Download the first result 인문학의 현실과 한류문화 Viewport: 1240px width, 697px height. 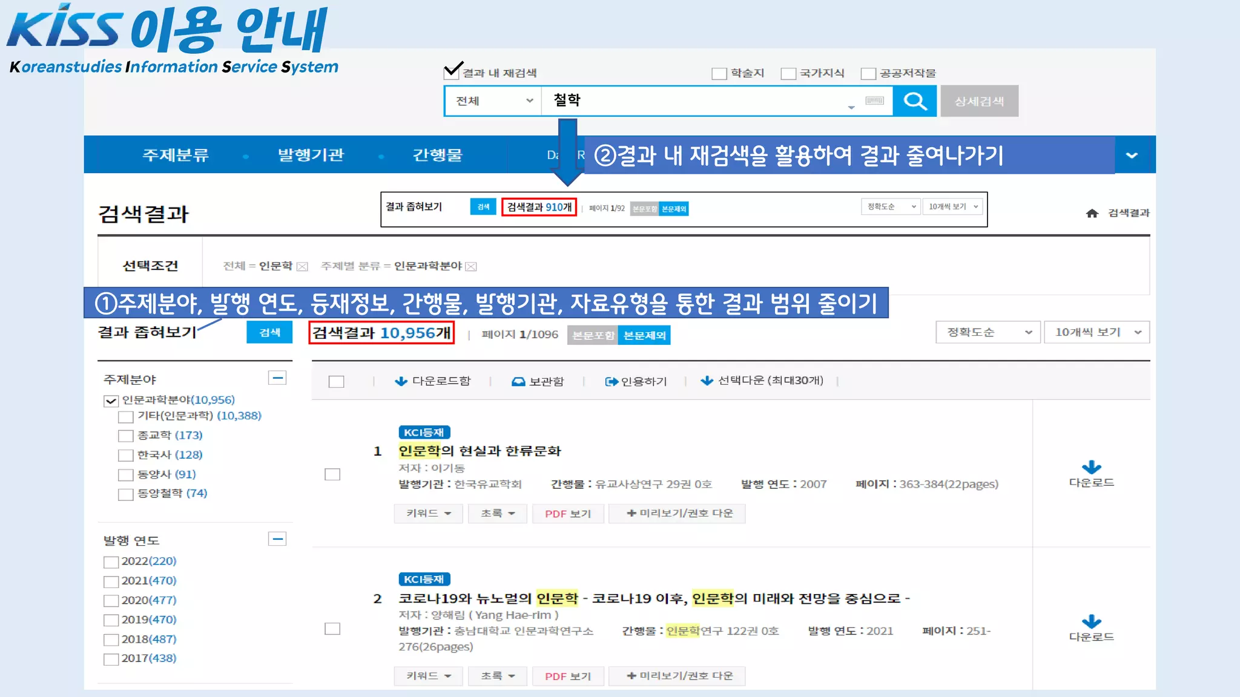[1091, 474]
